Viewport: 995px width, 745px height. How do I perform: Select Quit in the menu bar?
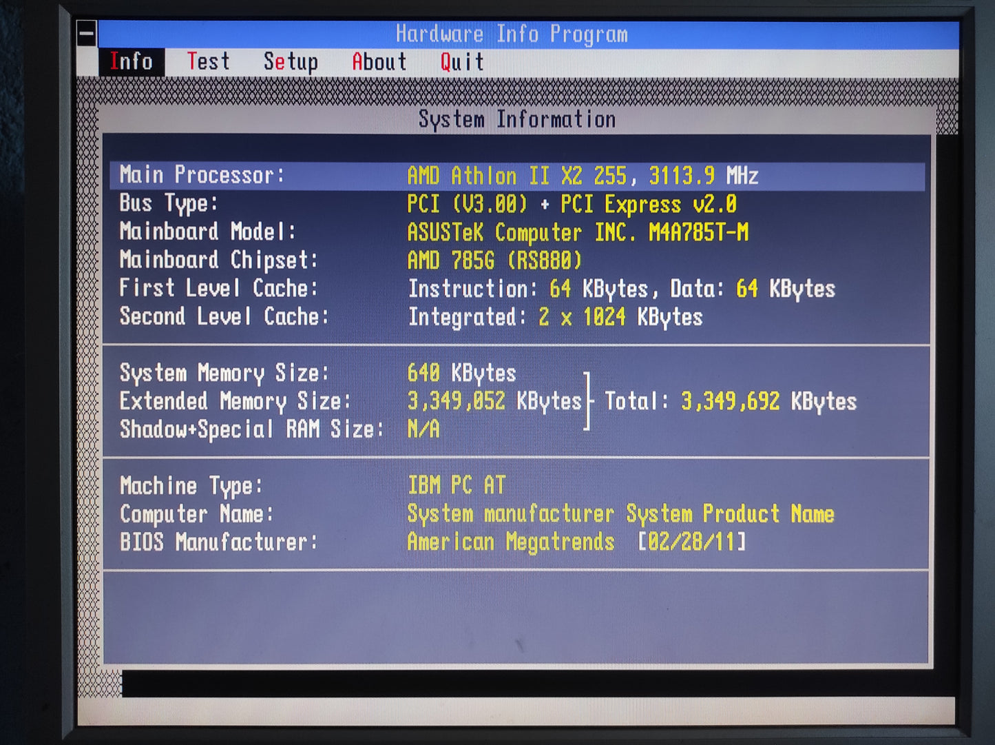pos(462,62)
